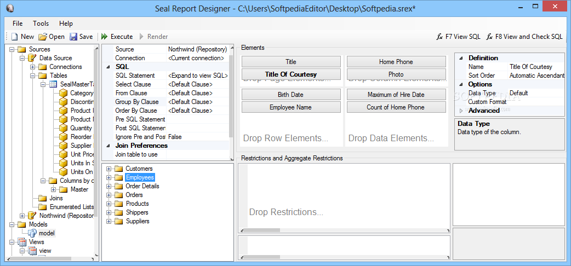The width and height of the screenshot is (571, 266).
Task: Open the Help menu
Action: click(66, 24)
